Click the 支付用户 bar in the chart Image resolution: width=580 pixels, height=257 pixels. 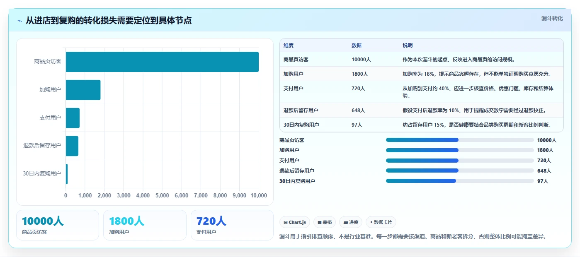73,118
